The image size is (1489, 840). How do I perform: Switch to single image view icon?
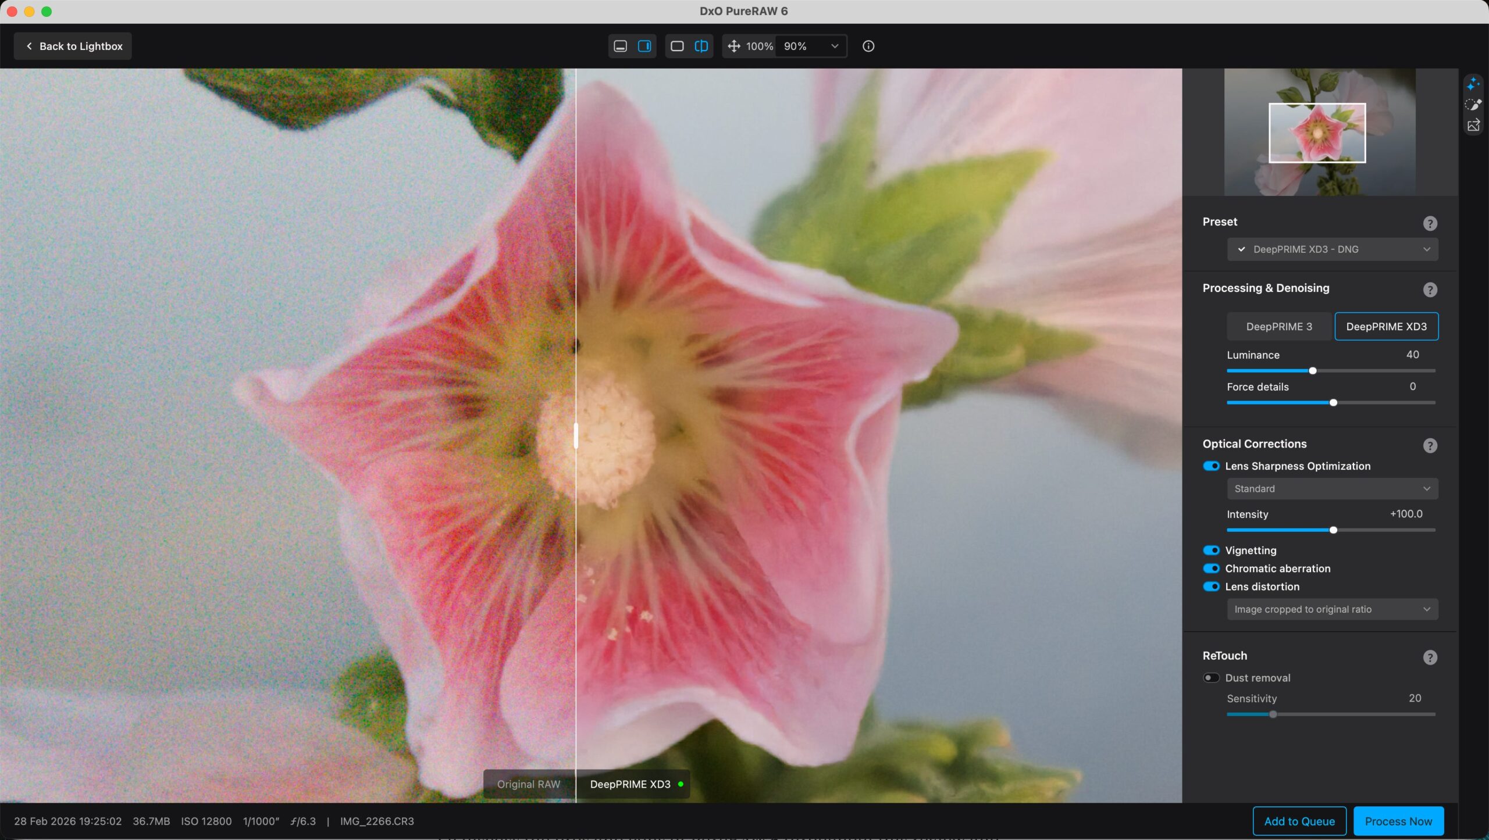pos(677,46)
